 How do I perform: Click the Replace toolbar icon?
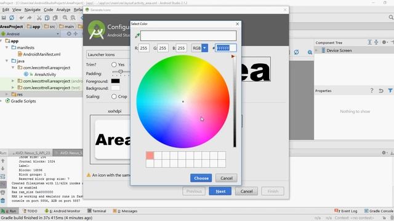pyautogui.click(x=73, y=18)
